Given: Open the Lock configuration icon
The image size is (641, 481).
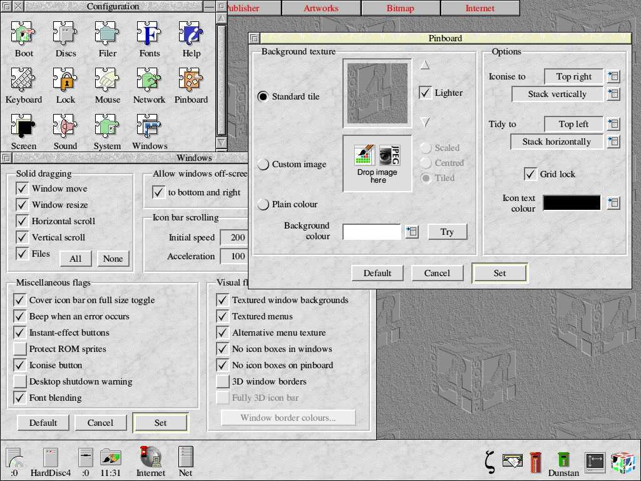Looking at the screenshot, I should click(x=65, y=80).
